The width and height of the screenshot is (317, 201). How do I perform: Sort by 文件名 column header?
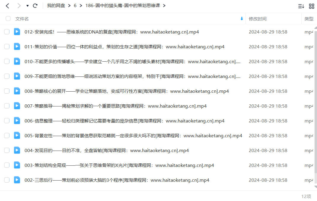click(22, 19)
